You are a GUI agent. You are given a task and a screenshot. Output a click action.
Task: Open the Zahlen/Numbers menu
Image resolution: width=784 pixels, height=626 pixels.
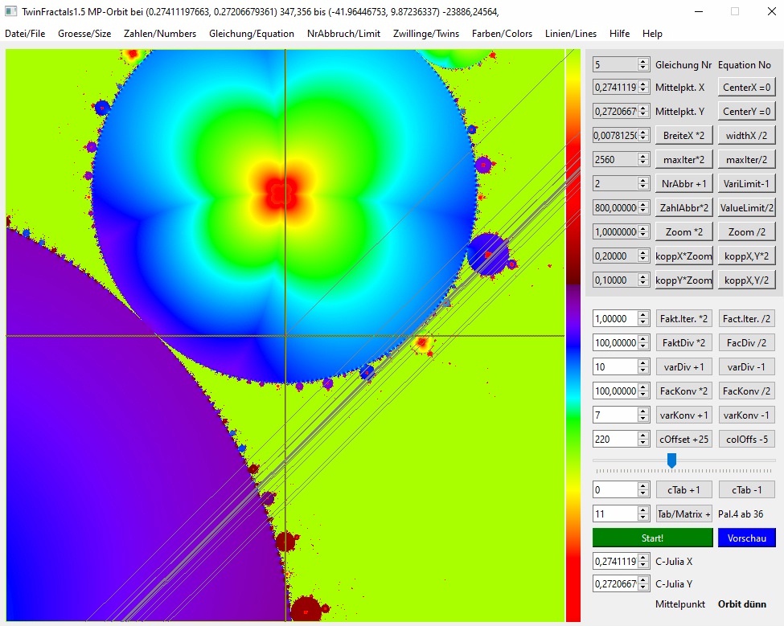tap(160, 34)
